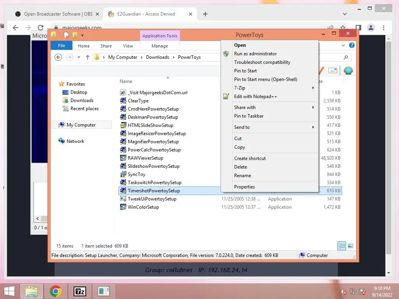
Task: Open Chrome from the taskbar
Action: [56, 291]
